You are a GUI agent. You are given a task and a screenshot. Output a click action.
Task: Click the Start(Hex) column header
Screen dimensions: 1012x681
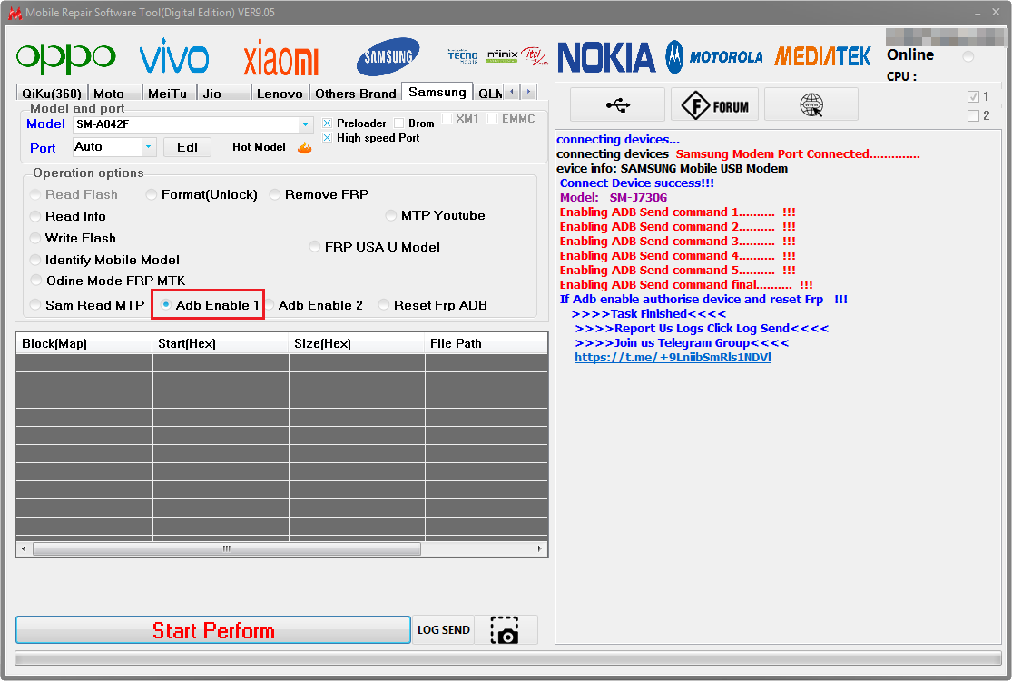click(220, 343)
